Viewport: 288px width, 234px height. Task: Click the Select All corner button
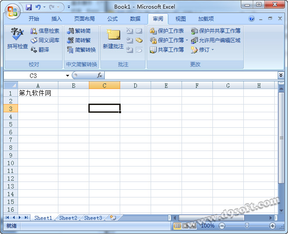pos(11,85)
